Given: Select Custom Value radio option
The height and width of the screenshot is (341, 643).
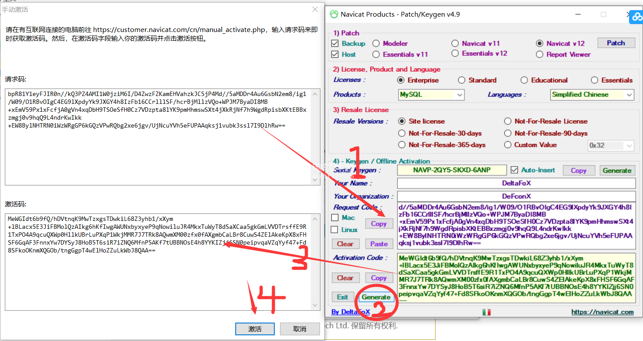Looking at the screenshot, I should tap(508, 145).
